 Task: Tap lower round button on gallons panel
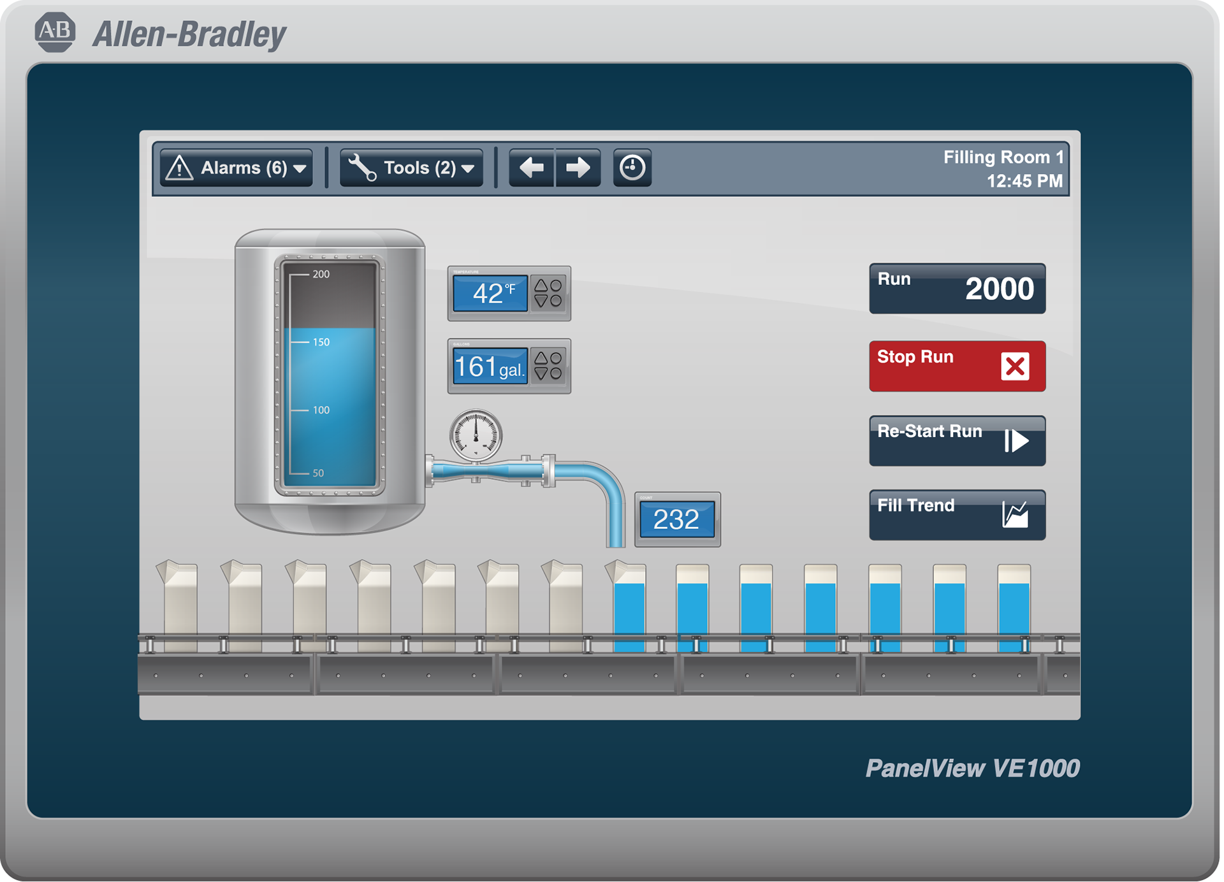(556, 373)
